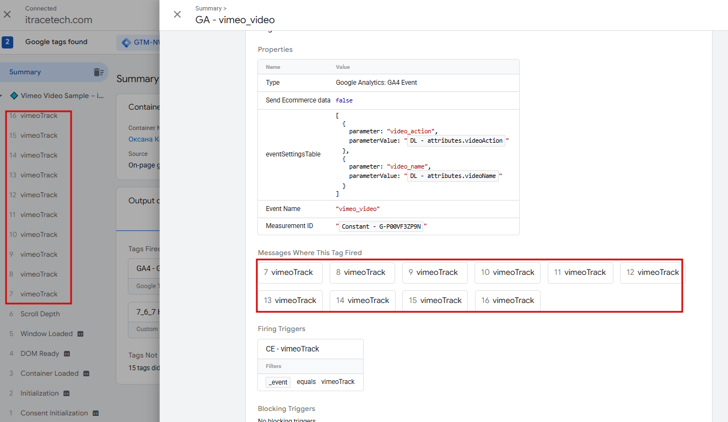Click the GTM container chip icon
Image resolution: width=728 pixels, height=422 pixels.
(x=126, y=42)
